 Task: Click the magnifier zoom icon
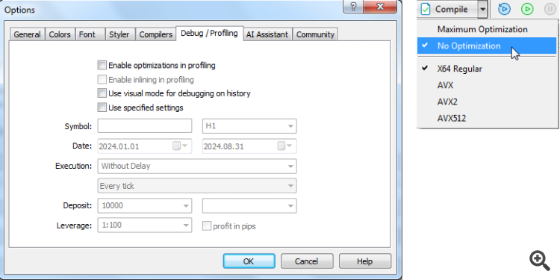pyautogui.click(x=540, y=261)
